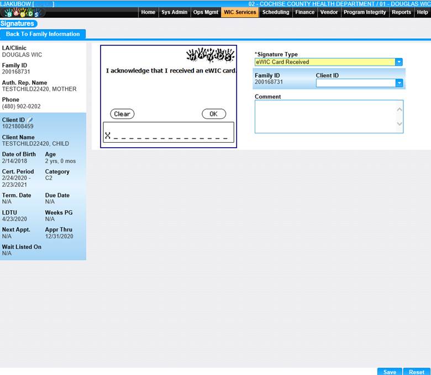431x375 pixels.
Task: Click the Comment box scroll up arrow
Action: (400, 110)
